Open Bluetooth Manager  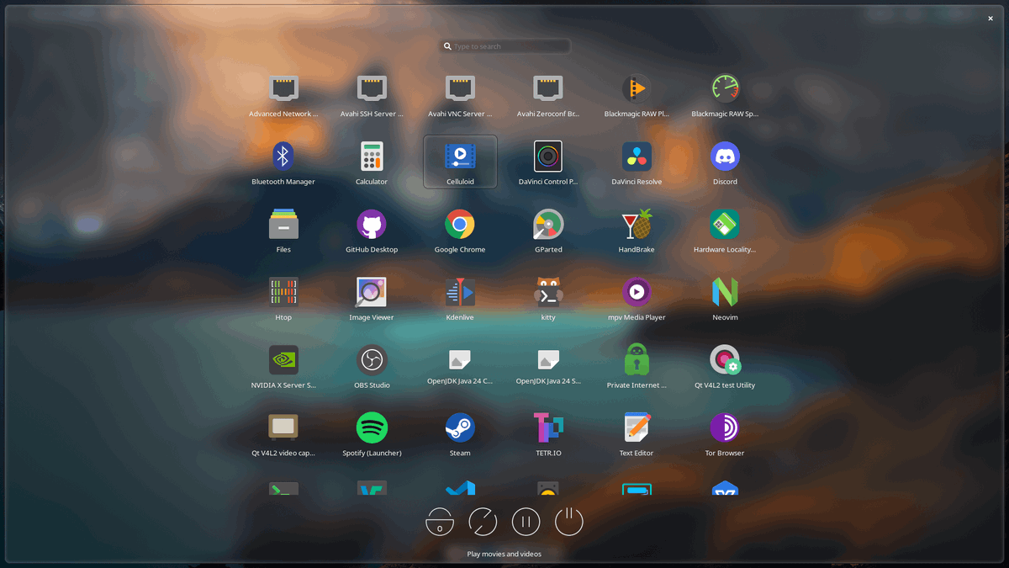283,162
